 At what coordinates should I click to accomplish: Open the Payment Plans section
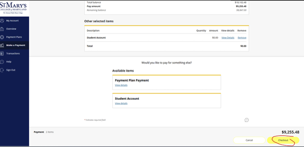tap(14, 37)
